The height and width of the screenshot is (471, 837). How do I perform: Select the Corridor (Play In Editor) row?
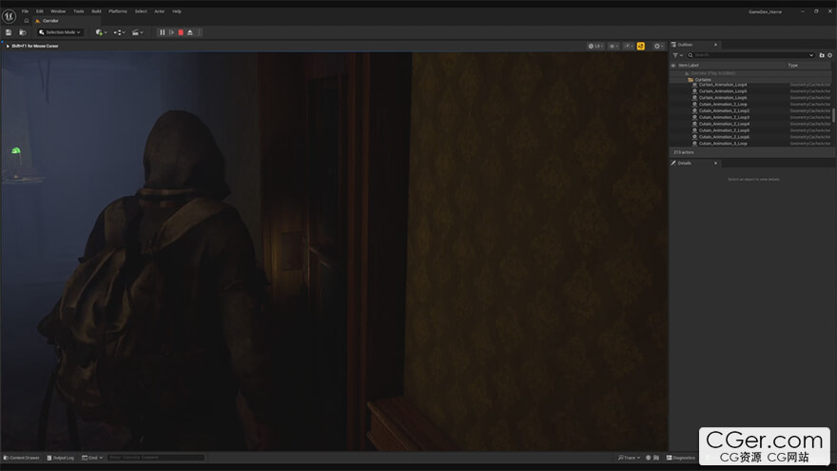coord(751,73)
